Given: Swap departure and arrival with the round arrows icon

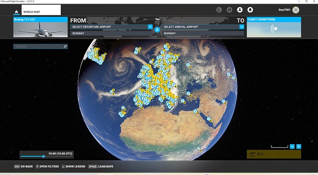Looking at the screenshot, I should 157,30.
